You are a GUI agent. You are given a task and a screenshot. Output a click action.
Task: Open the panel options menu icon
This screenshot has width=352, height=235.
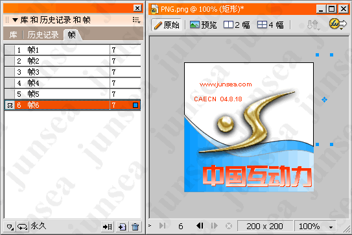click(x=136, y=20)
